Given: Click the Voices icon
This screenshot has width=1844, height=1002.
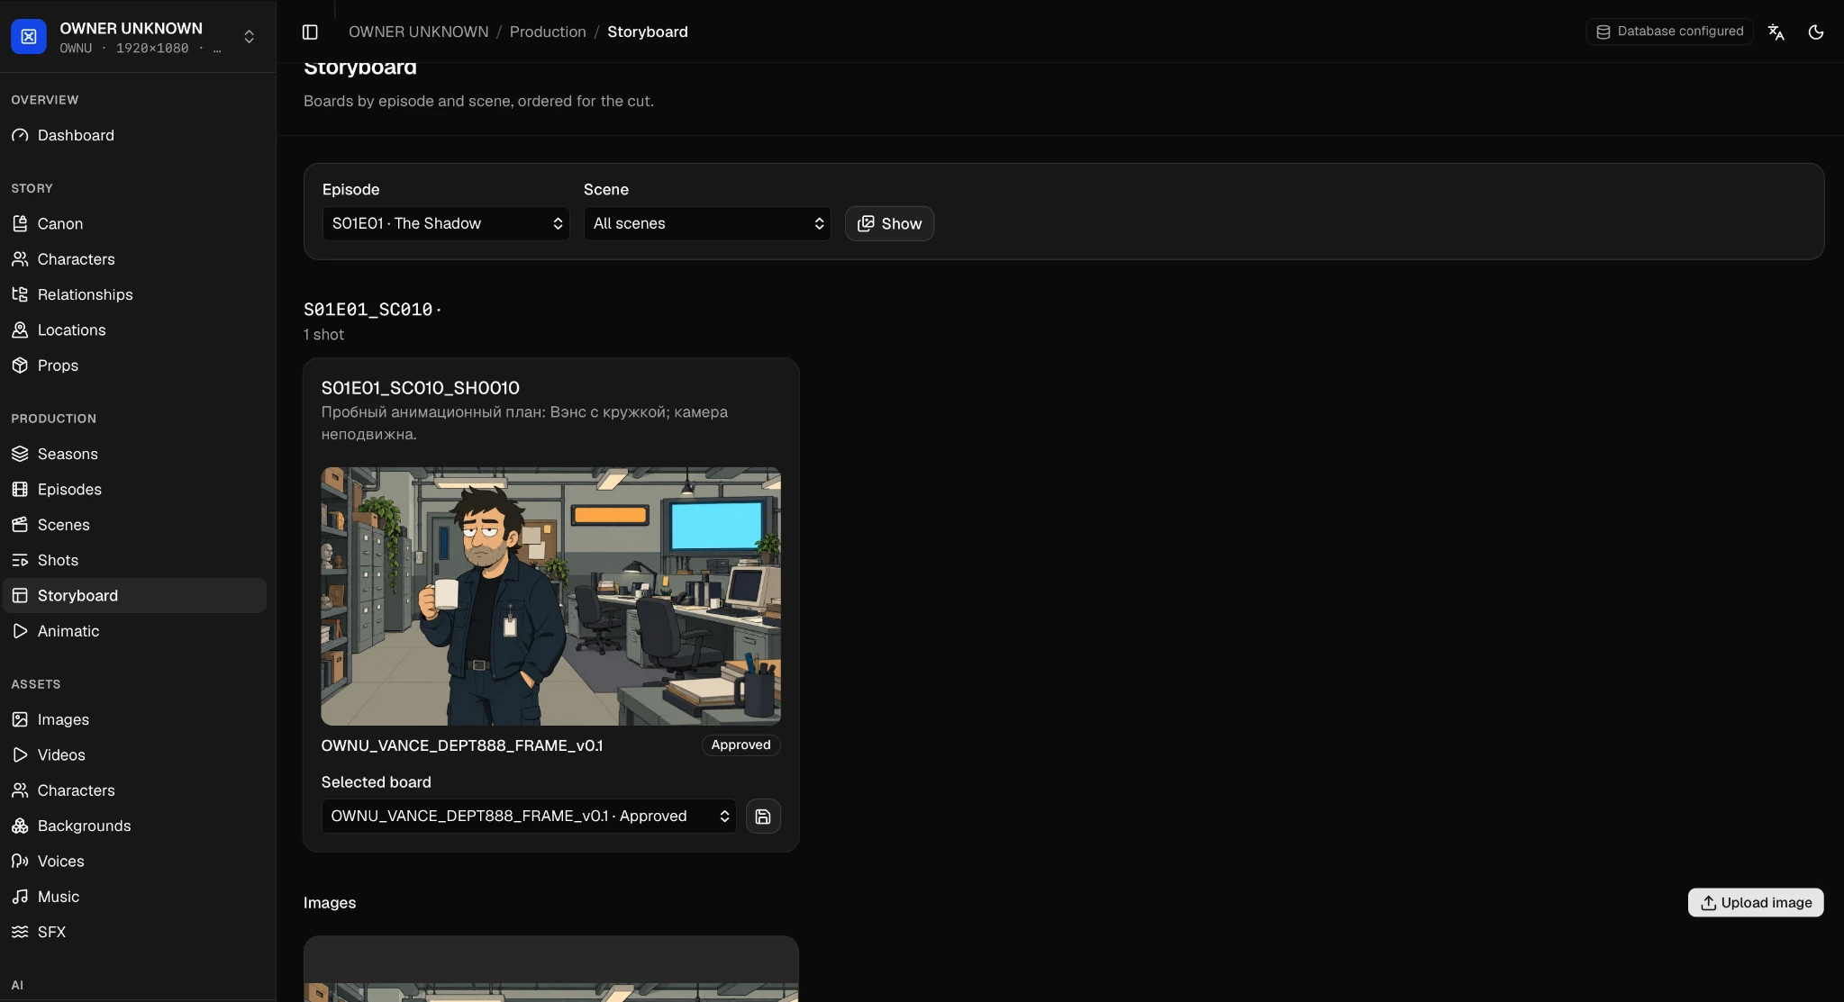Looking at the screenshot, I should pyautogui.click(x=20, y=862).
